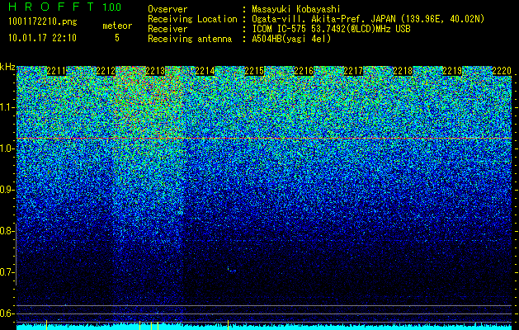Select the ICOM IC-575 receiver description

(331, 29)
